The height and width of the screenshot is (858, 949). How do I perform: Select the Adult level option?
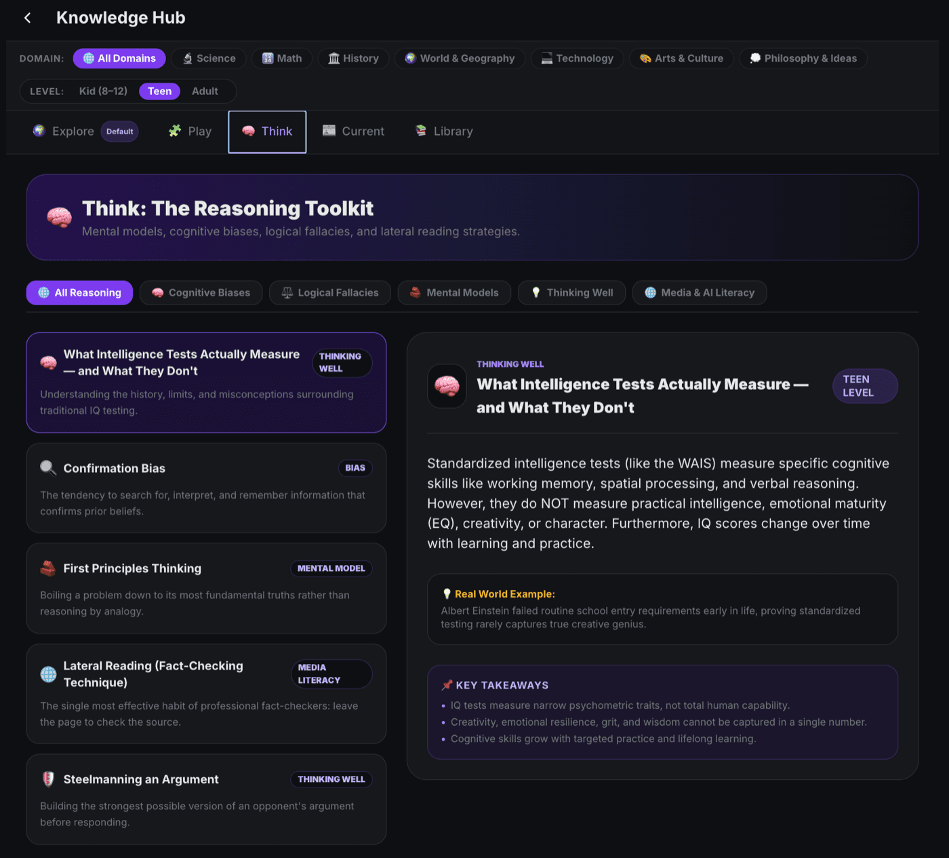click(205, 91)
